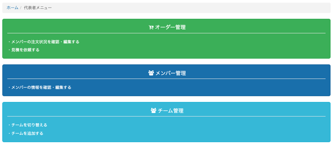This screenshot has width=334, height=146.
Task: Open メンバーの注文状況を確認・編集する link
Action: coord(45,42)
